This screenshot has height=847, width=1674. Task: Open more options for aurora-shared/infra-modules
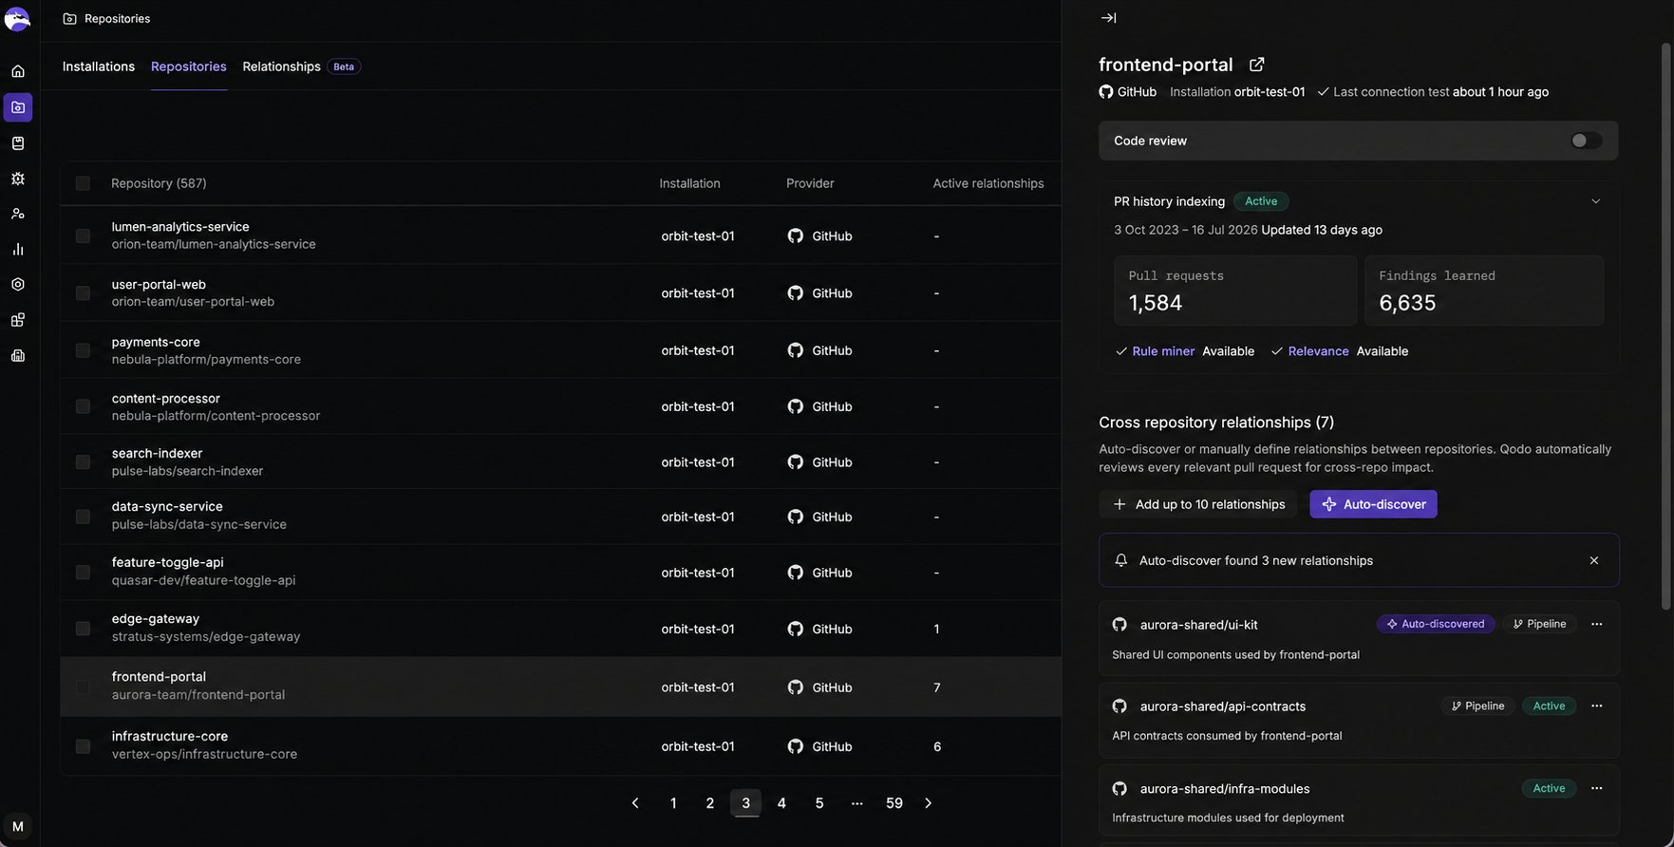(1596, 788)
